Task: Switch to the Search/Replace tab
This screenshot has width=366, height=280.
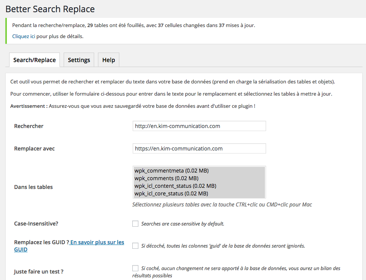Action: (x=34, y=60)
